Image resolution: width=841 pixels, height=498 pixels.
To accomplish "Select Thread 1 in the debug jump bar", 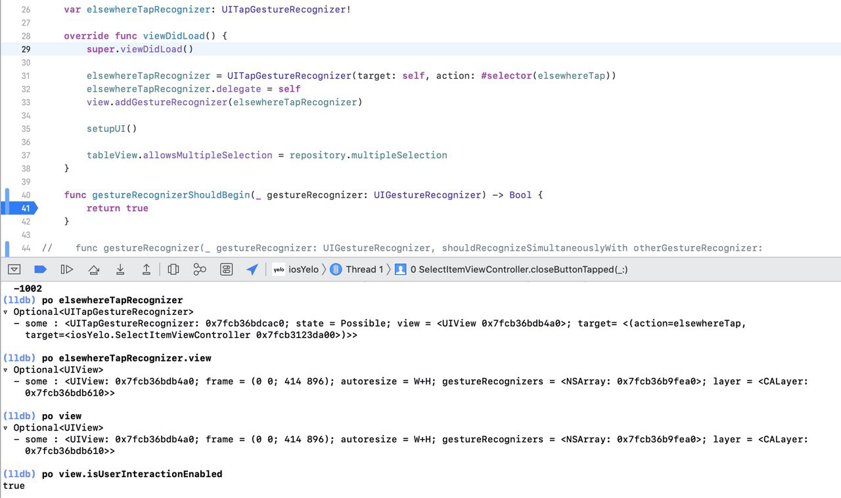I will [357, 269].
